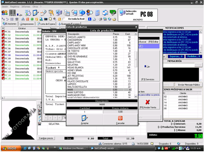
Task: Click the Esperas... 0 button
Action: (x=176, y=56)
